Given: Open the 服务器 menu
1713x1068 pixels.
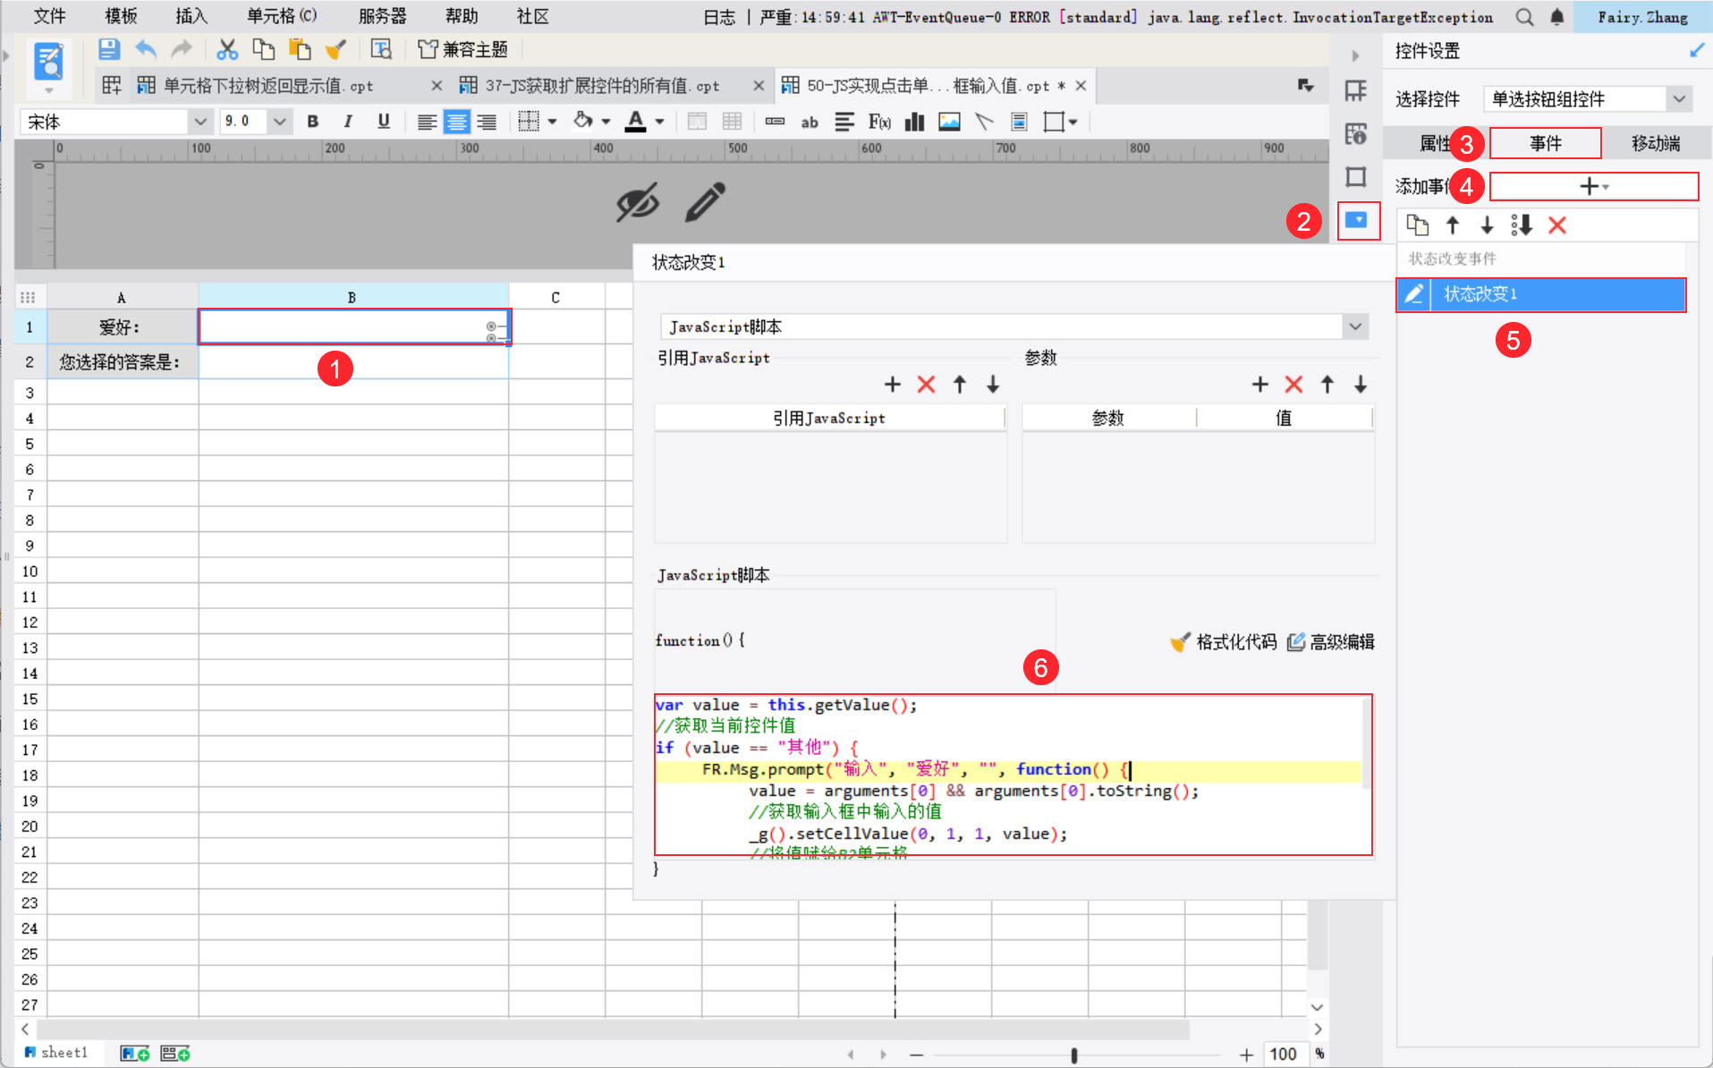Looking at the screenshot, I should pyautogui.click(x=382, y=16).
